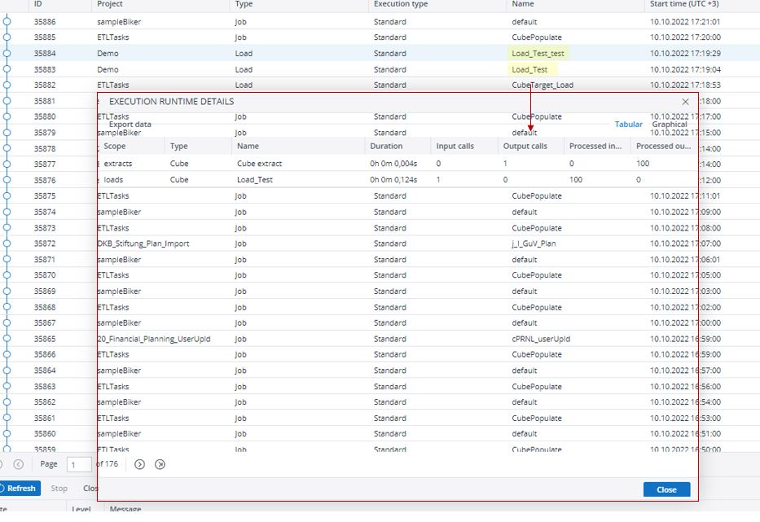Image resolution: width=760 pixels, height=522 pixels.
Task: Sort runtime details by Scope column
Action: (x=115, y=147)
